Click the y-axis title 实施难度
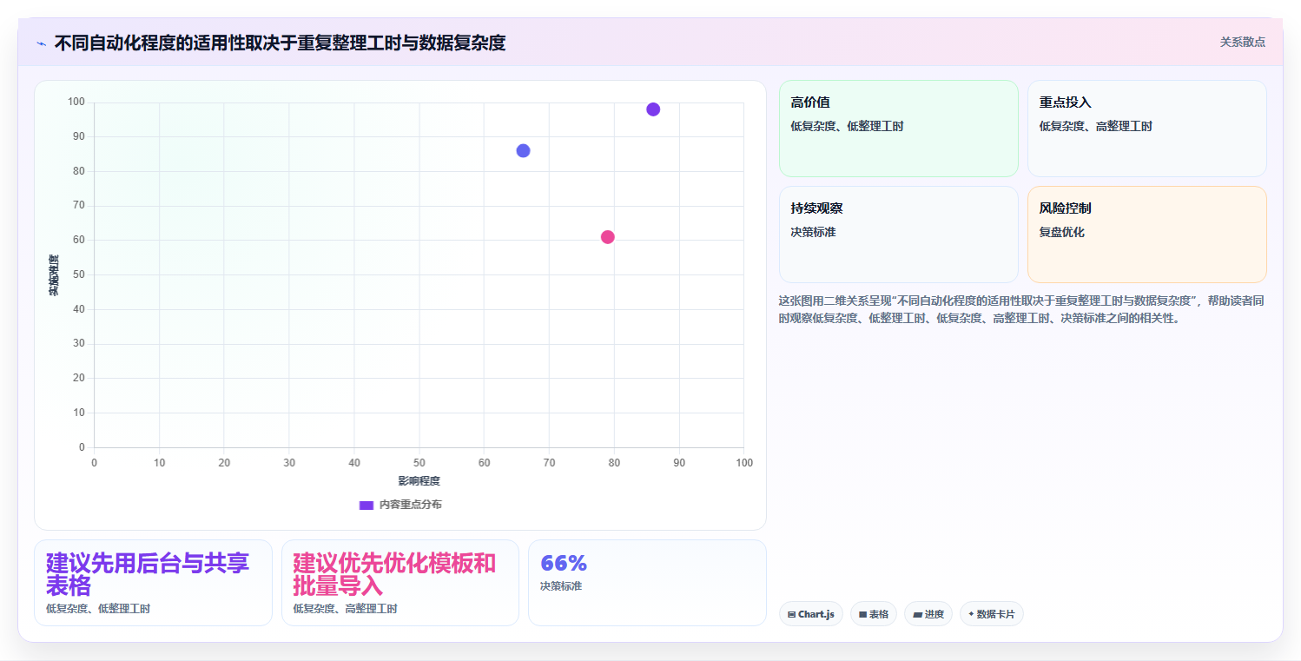This screenshot has height=661, width=1301. [x=53, y=275]
